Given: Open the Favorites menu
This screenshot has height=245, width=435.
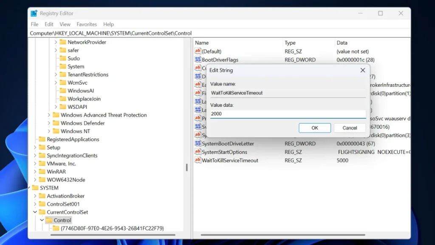Looking at the screenshot, I should tap(87, 24).
